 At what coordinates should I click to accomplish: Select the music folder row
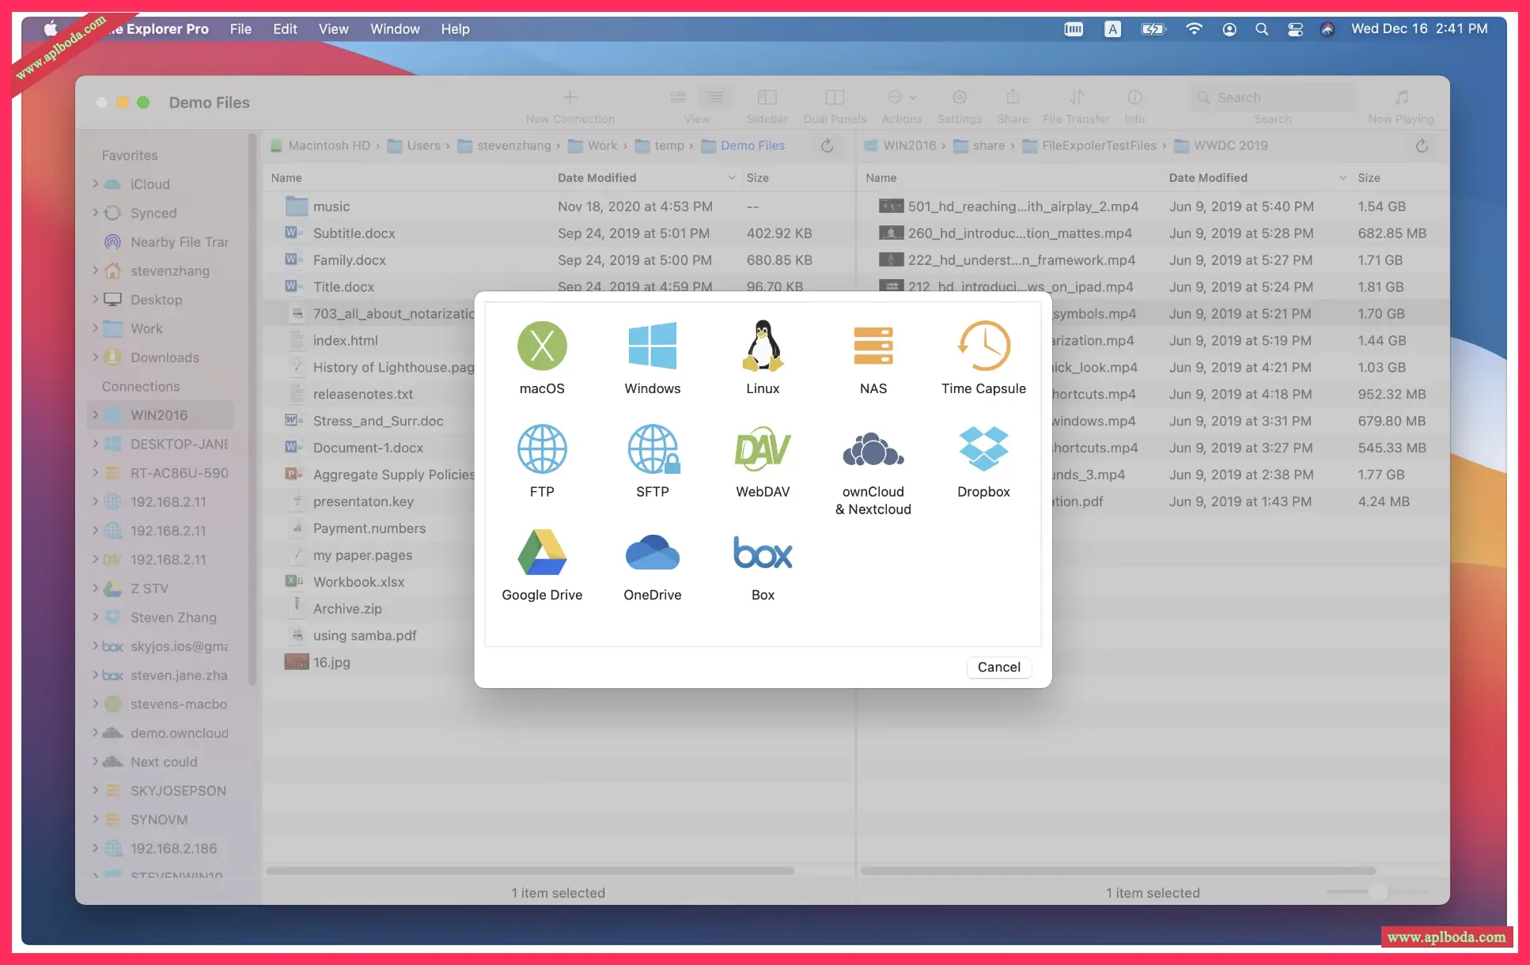point(559,206)
